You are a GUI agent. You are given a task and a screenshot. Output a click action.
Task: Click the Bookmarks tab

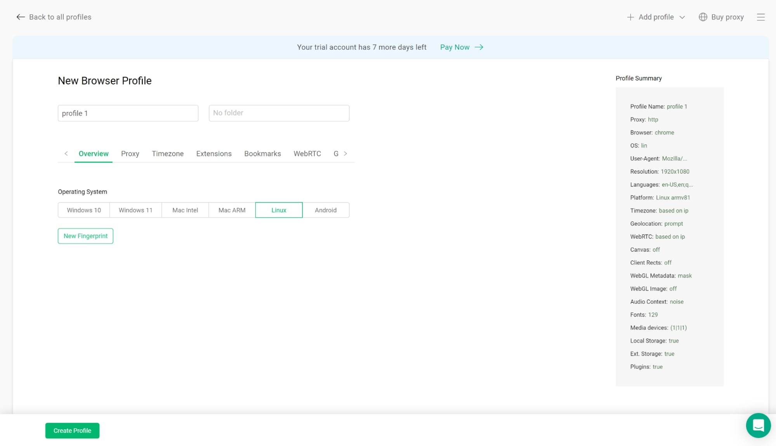(x=262, y=153)
